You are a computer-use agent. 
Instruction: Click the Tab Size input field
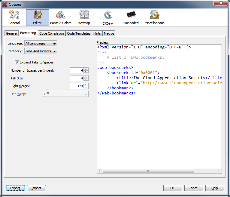tap(77, 78)
